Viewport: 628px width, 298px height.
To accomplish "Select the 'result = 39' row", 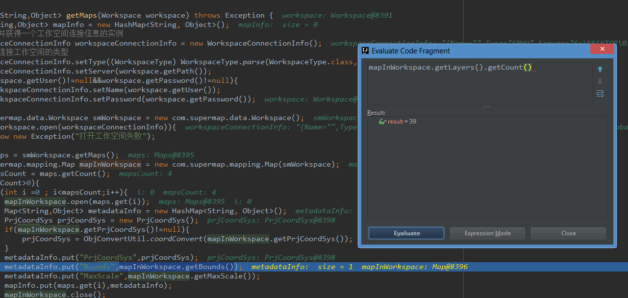I will tap(402, 122).
